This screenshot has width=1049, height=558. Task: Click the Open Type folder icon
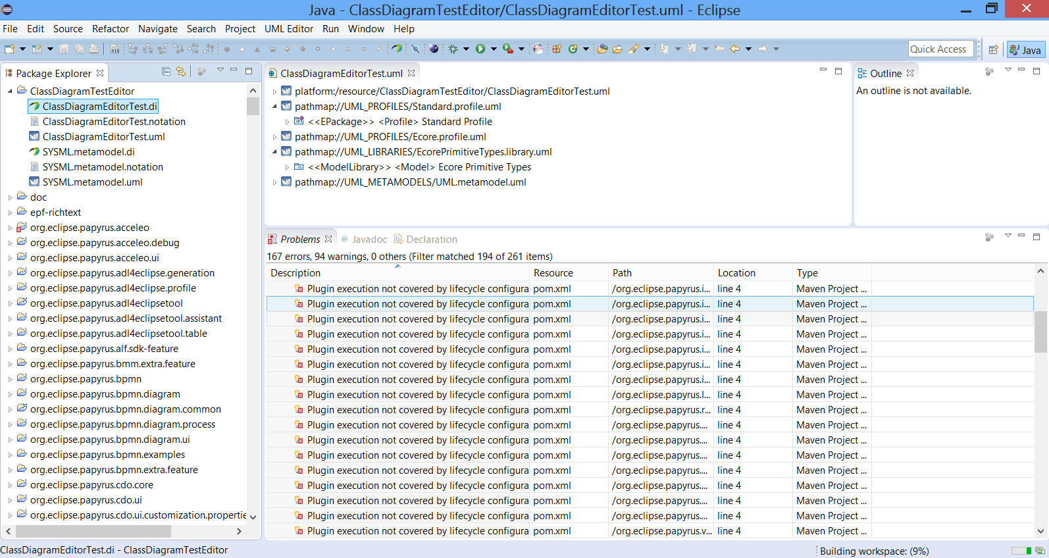click(602, 49)
